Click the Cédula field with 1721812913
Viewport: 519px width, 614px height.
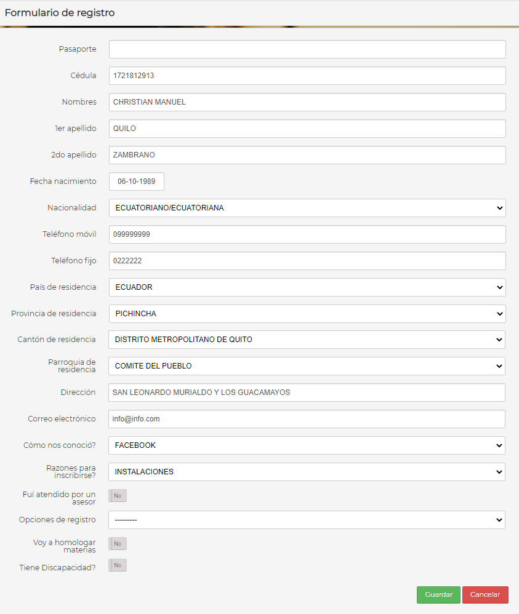point(307,76)
